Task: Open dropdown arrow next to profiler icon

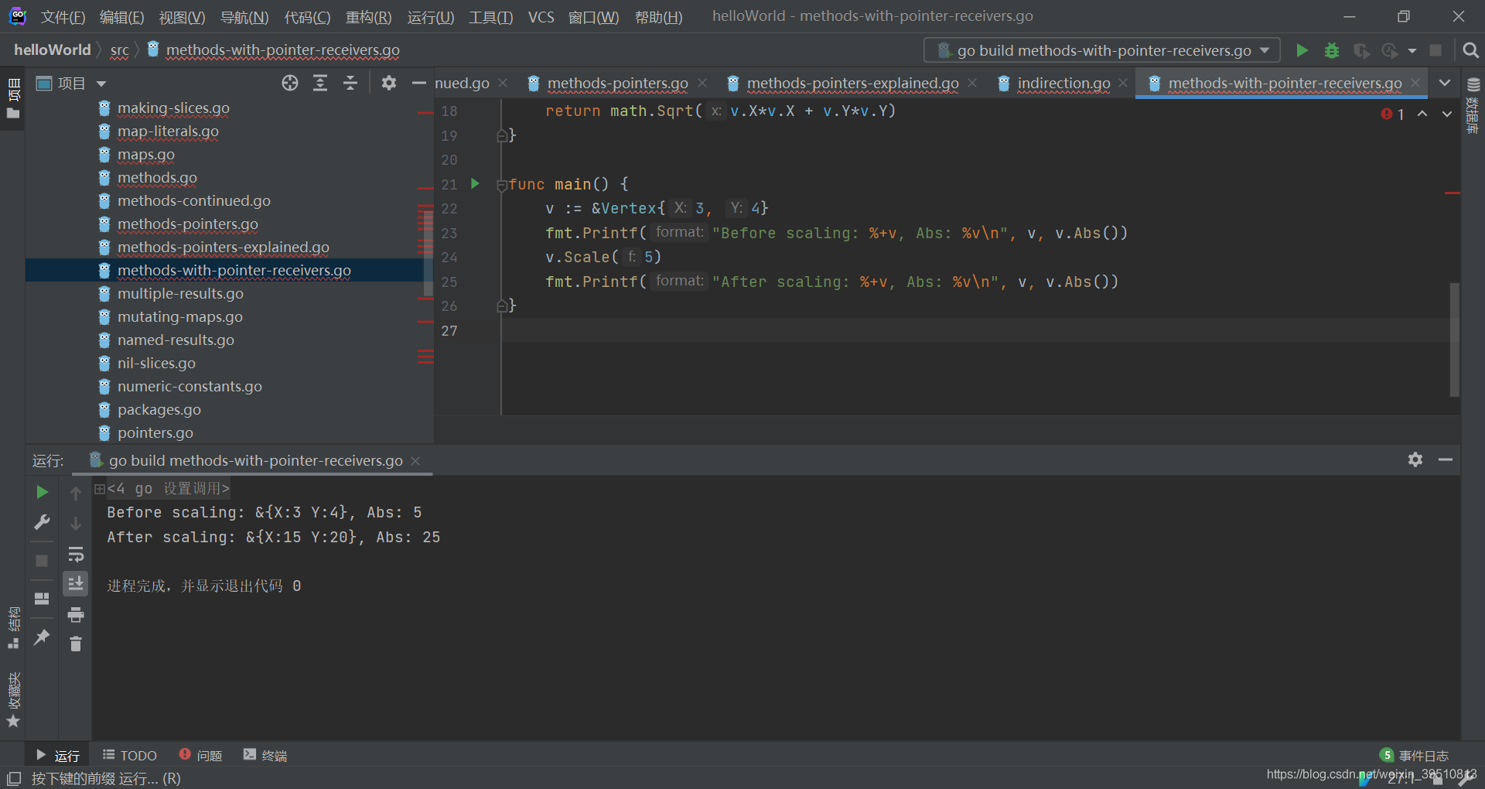Action: 1412,51
